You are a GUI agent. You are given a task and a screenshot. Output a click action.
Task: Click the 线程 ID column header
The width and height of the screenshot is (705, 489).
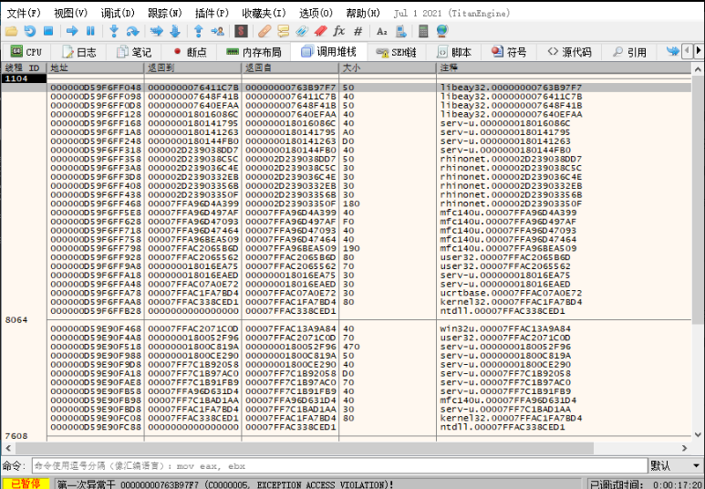click(24, 68)
